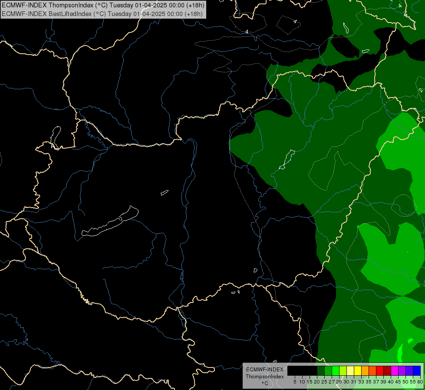The image size is (425, 390).
Task: Click the large elongated Lake Balaton outline
Action: (110, 221)
